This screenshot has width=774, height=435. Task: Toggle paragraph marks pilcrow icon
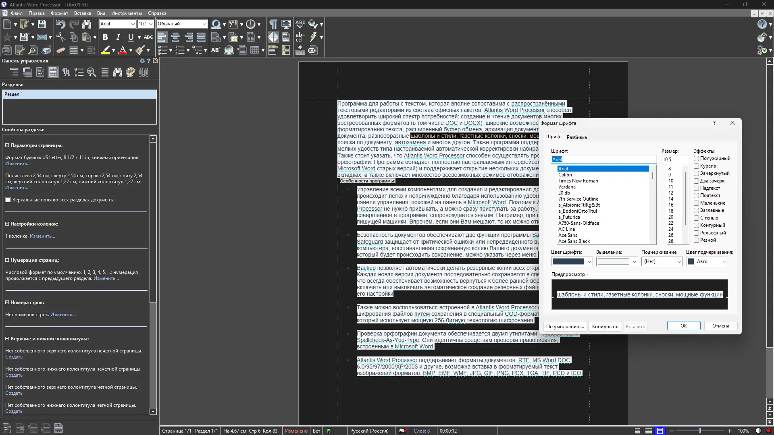tap(273, 24)
